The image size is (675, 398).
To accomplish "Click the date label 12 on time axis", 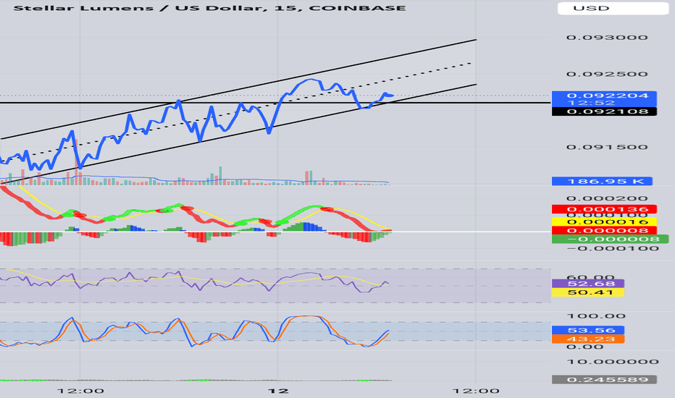I will (277, 391).
